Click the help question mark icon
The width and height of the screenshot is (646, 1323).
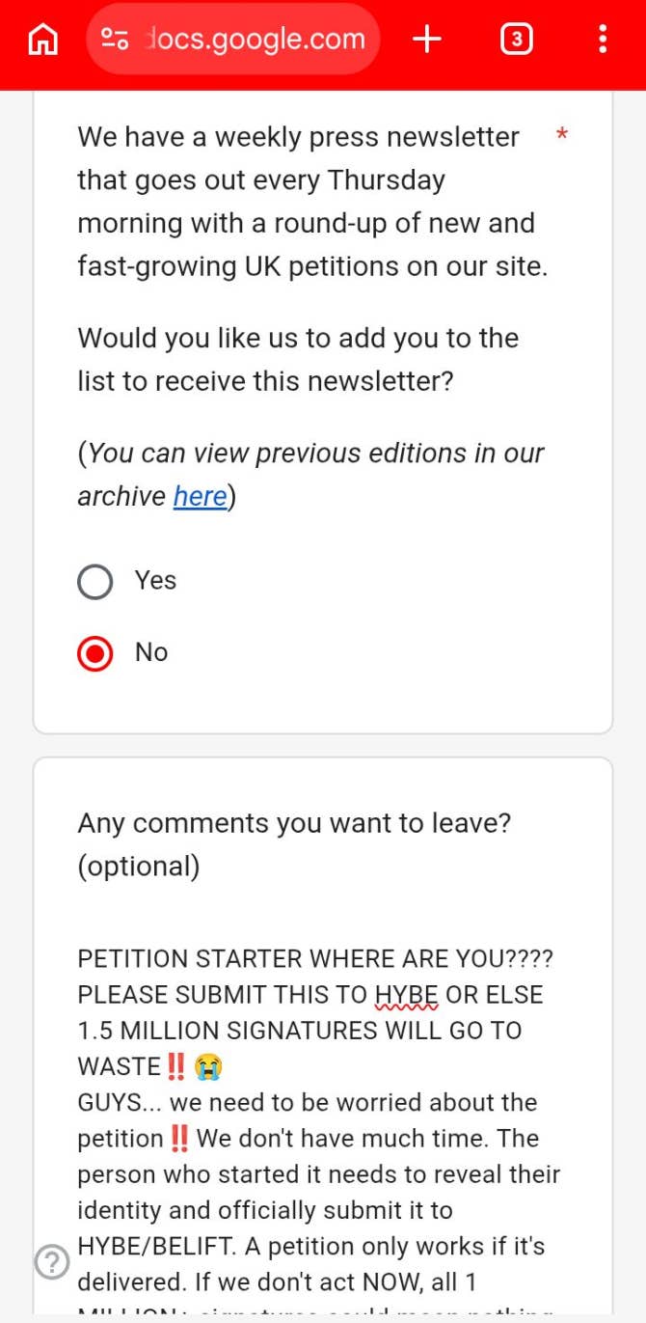coord(52,1262)
